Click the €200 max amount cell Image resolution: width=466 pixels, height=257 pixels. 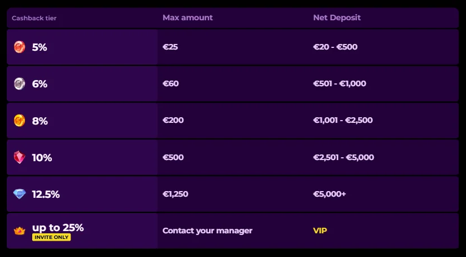173,121
